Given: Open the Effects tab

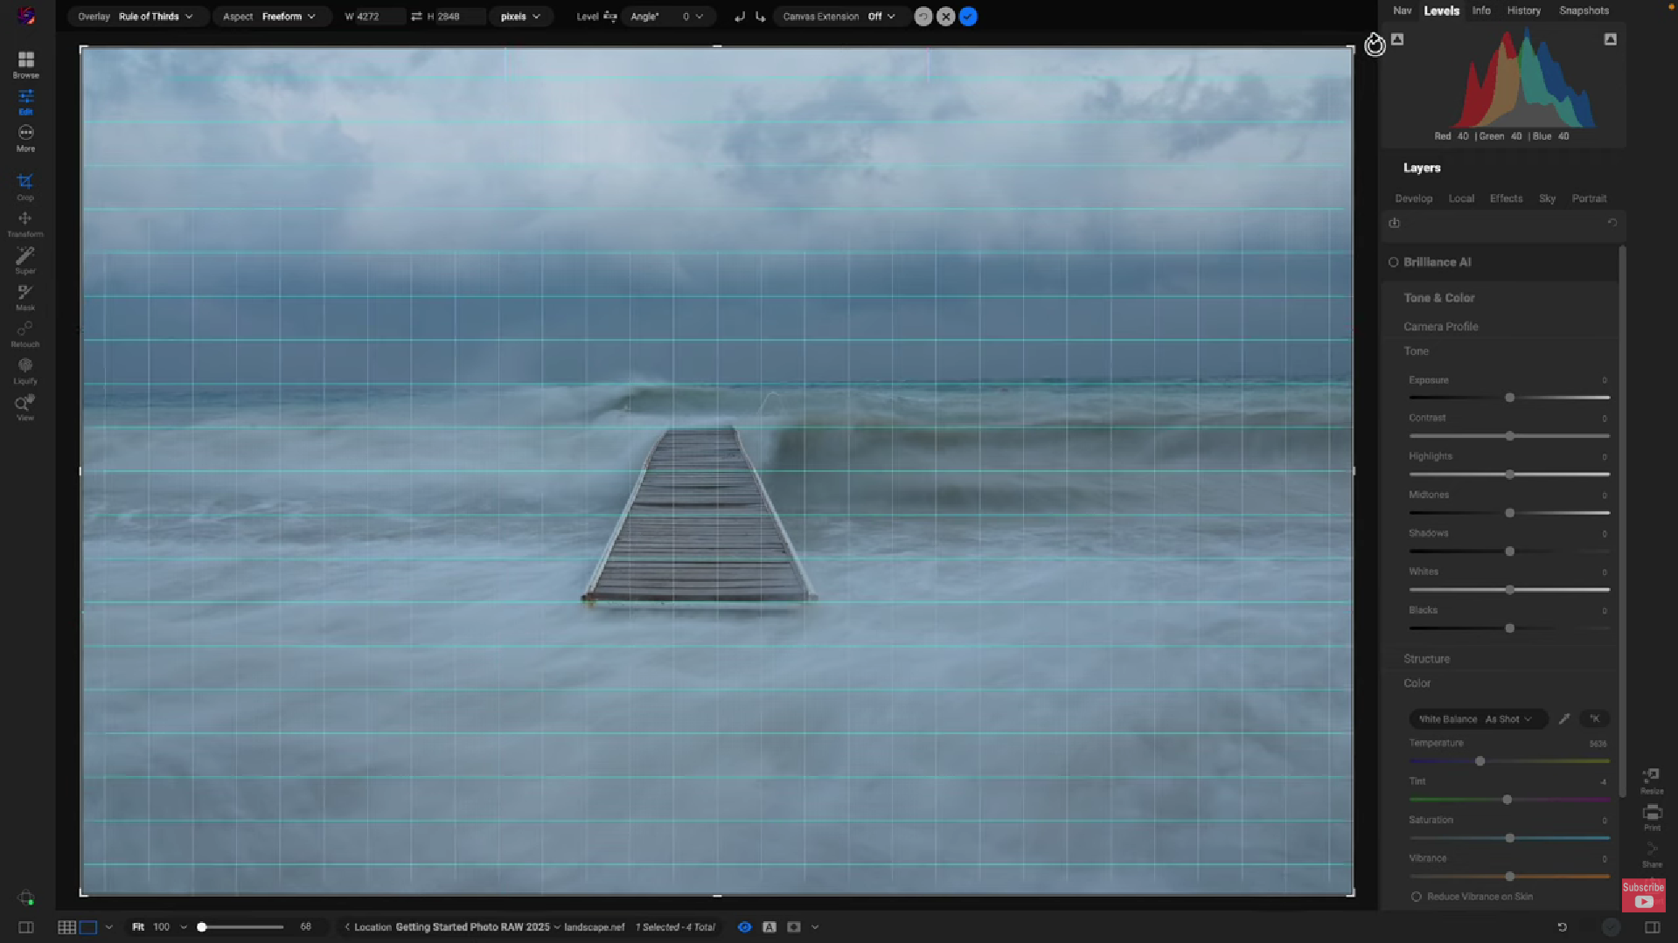Looking at the screenshot, I should tap(1506, 198).
